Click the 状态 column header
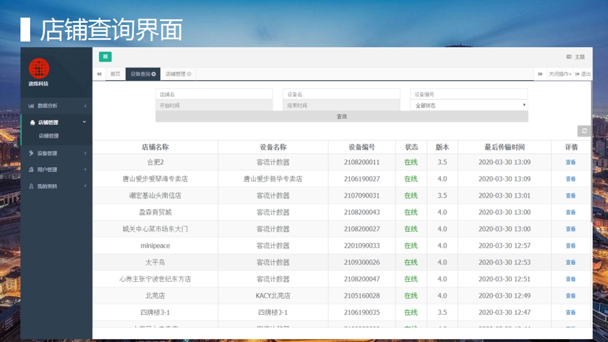 click(x=411, y=147)
